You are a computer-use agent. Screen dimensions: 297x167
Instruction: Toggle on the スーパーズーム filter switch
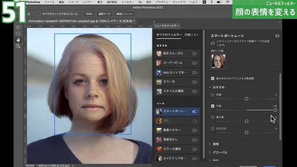(x=194, y=63)
